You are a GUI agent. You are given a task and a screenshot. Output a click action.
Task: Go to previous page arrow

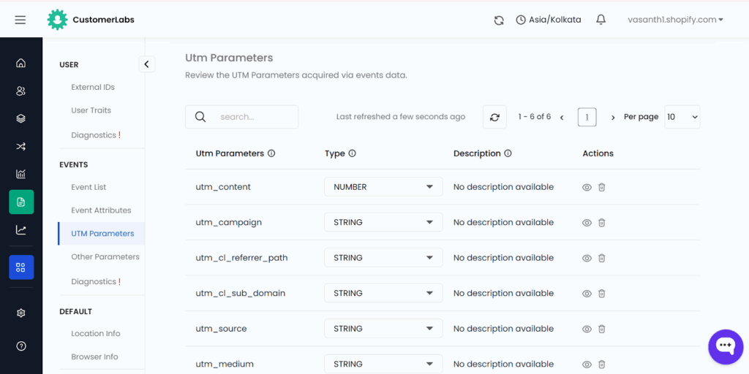click(x=562, y=118)
